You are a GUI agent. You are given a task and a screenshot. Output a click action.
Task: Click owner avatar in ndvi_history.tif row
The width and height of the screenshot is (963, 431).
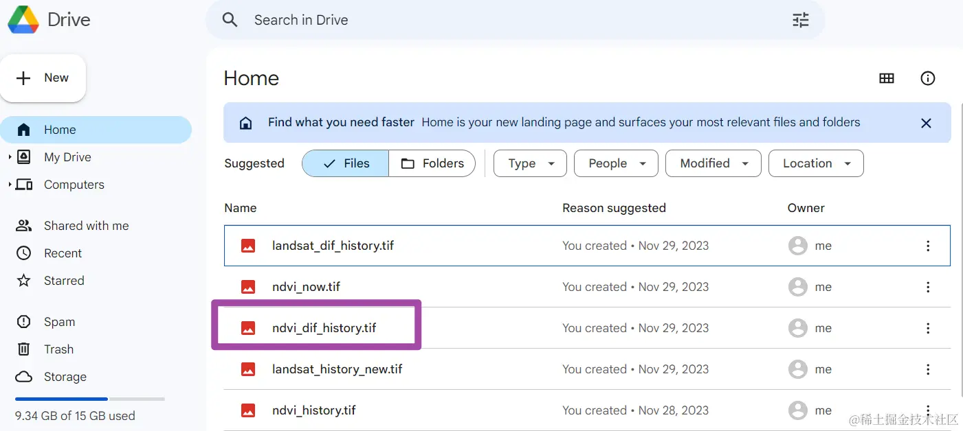[798, 410]
